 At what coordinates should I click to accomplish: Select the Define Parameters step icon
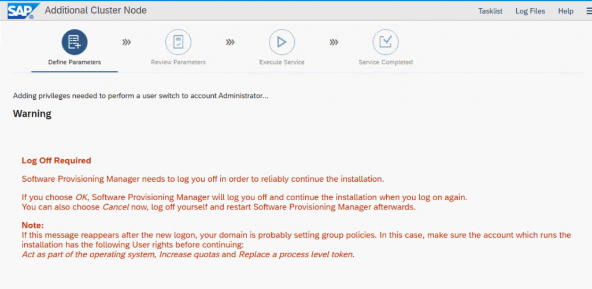click(75, 42)
